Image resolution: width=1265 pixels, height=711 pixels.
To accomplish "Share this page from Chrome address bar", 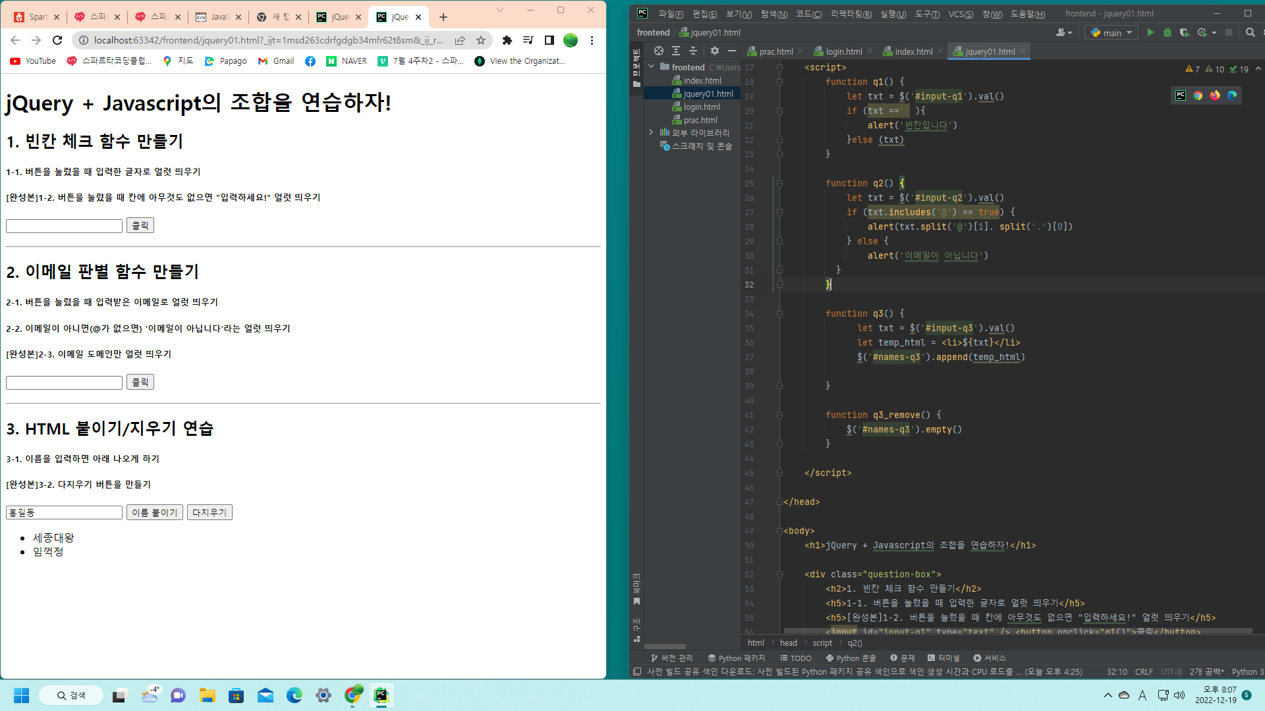I will (460, 40).
